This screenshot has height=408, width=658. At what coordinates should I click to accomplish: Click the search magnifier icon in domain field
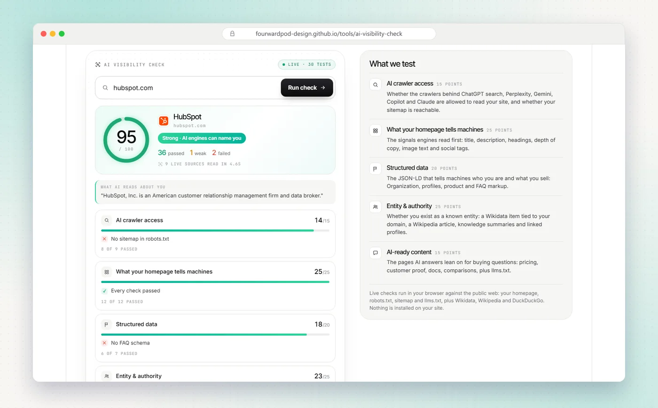coord(105,87)
